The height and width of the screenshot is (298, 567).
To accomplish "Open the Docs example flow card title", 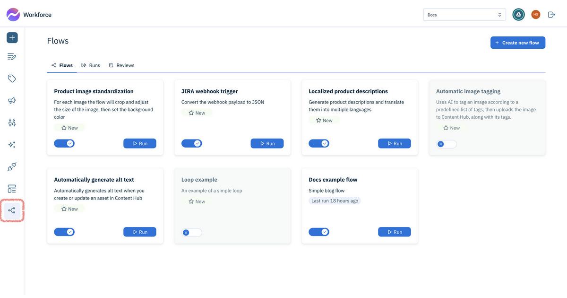I will coord(333,180).
